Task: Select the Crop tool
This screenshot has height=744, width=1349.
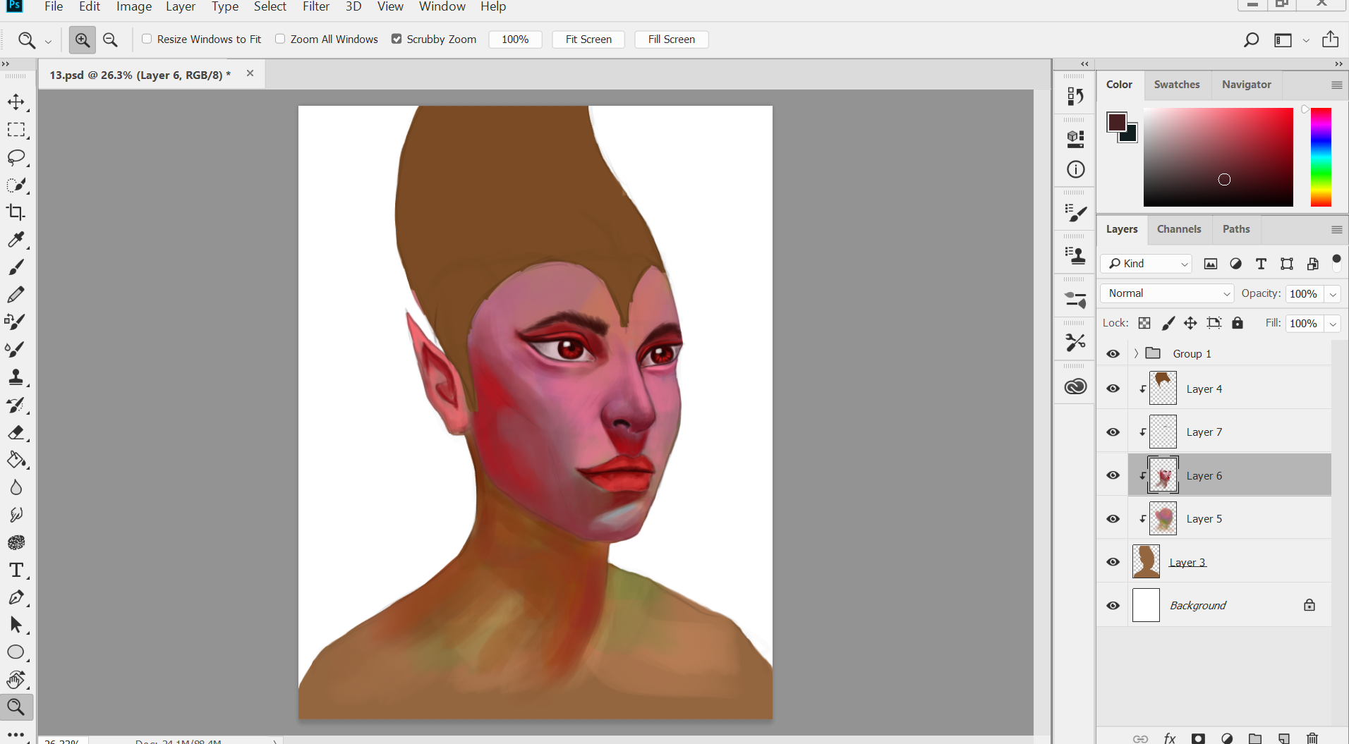Action: [16, 212]
